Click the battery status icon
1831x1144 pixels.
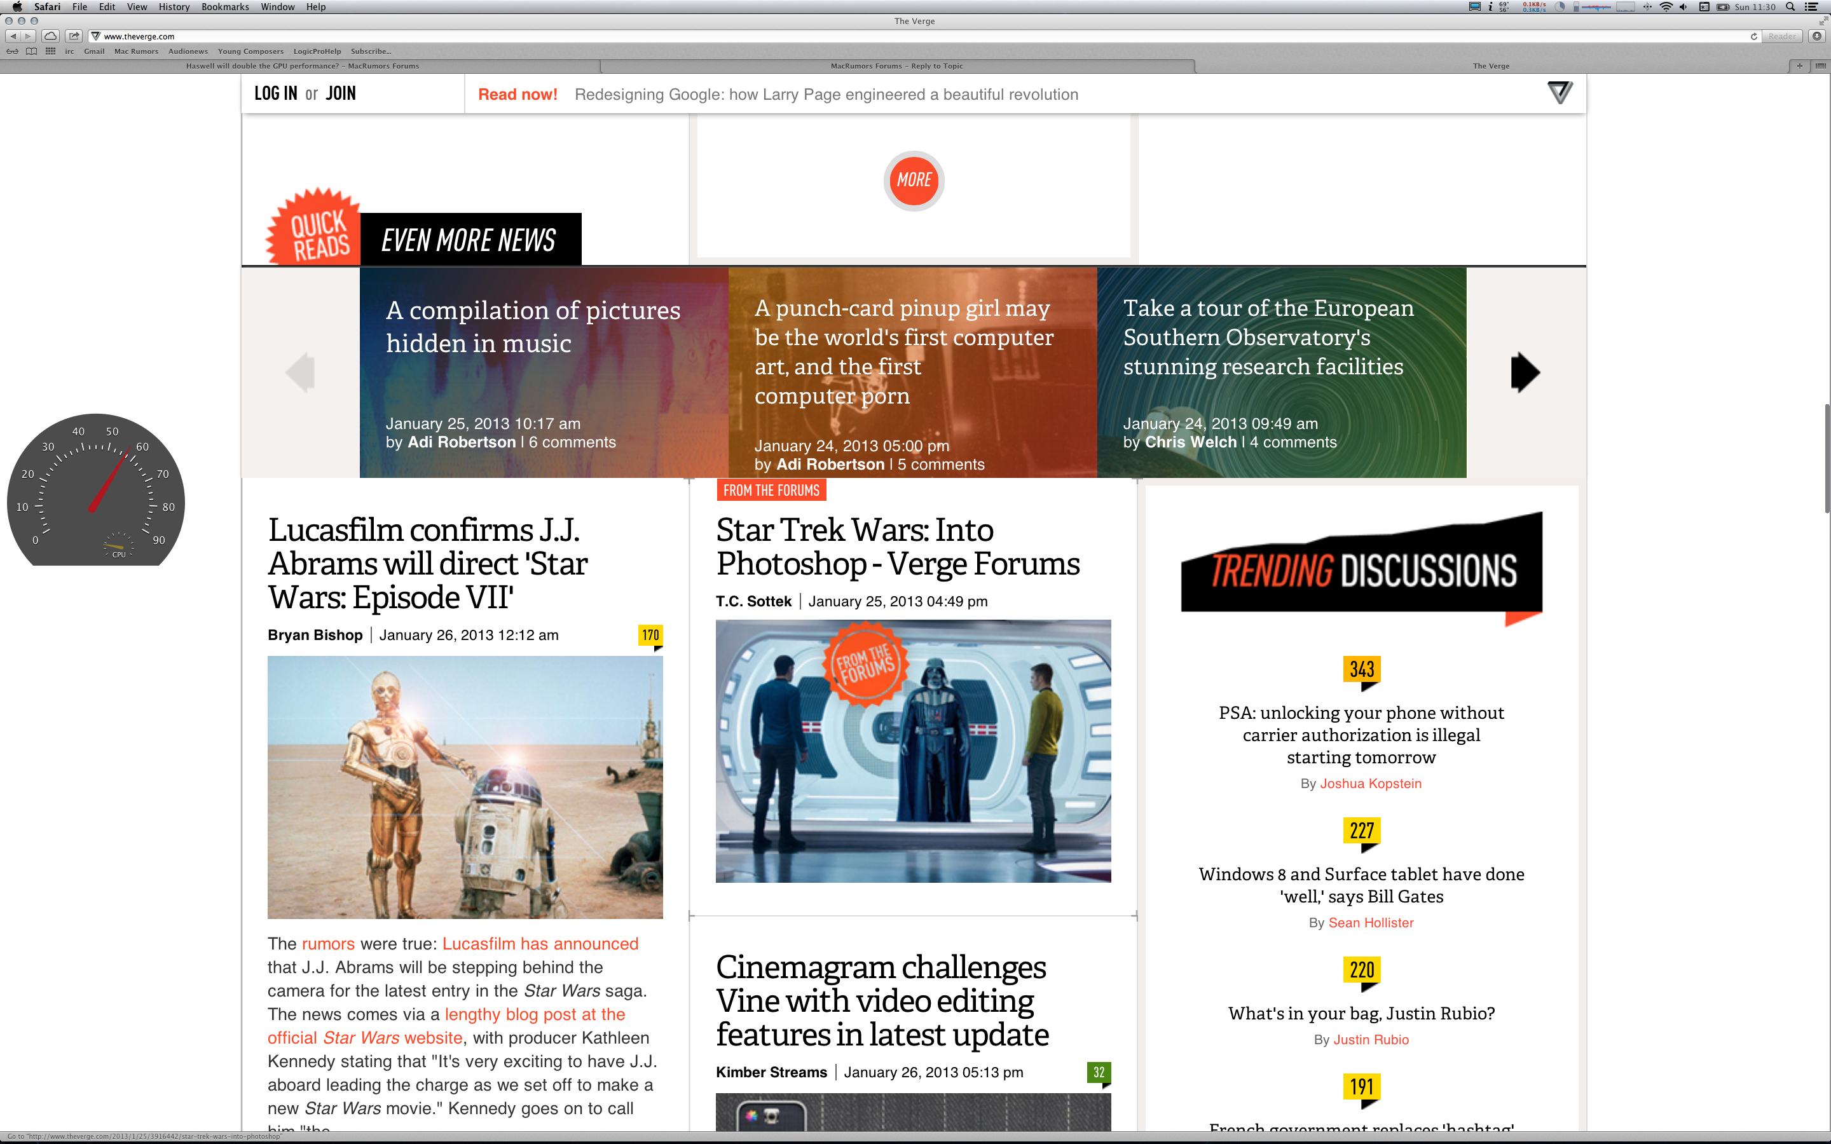tap(1723, 7)
